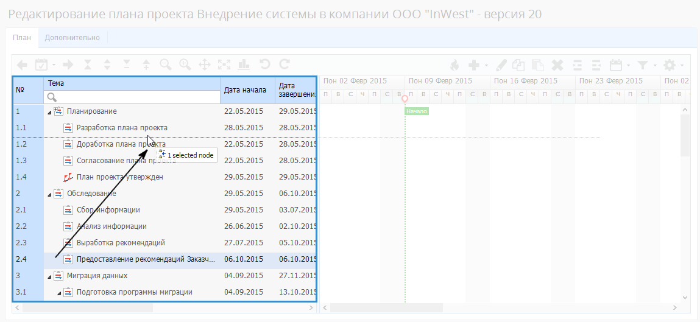Click the delete X icon
The height and width of the screenshot is (322, 700).
(557, 65)
